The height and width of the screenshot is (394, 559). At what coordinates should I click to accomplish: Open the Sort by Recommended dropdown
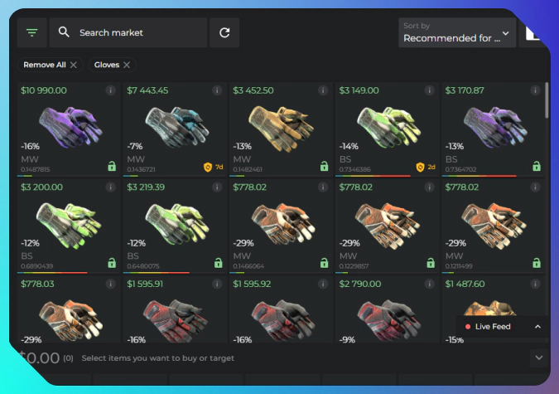point(457,32)
